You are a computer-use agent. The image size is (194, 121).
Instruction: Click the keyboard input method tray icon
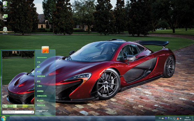[x=163, y=118]
